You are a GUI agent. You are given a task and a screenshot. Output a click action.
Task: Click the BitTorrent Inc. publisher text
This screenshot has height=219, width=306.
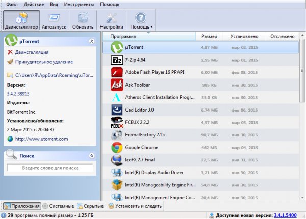[x=21, y=112]
